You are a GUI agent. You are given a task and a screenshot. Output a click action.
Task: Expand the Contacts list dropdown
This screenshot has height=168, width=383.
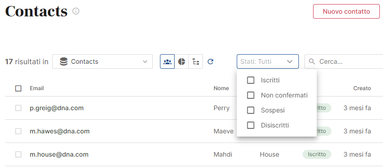102,61
